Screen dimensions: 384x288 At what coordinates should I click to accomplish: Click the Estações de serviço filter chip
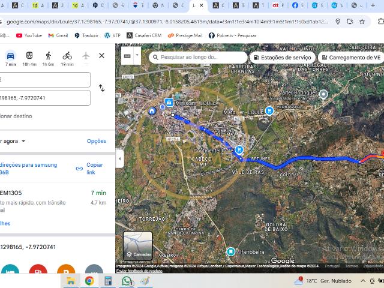(281, 58)
